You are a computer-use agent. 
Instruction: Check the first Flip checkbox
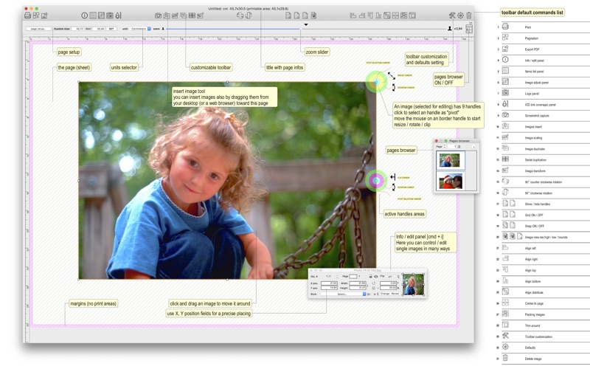[x=386, y=276]
